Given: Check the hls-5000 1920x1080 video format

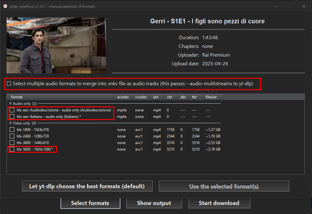Looking at the screenshot, I should coord(12,149).
